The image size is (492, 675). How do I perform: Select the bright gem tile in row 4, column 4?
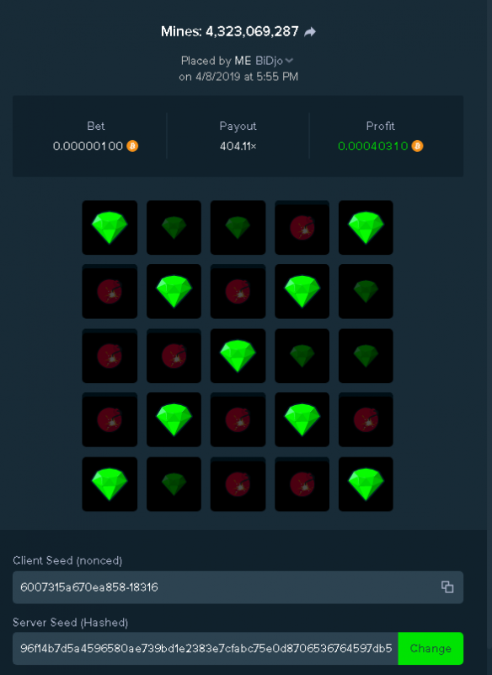[302, 419]
